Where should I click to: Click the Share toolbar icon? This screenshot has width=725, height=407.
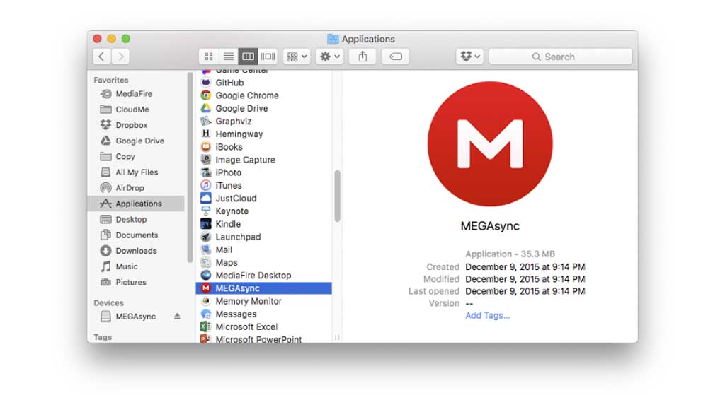coord(362,57)
